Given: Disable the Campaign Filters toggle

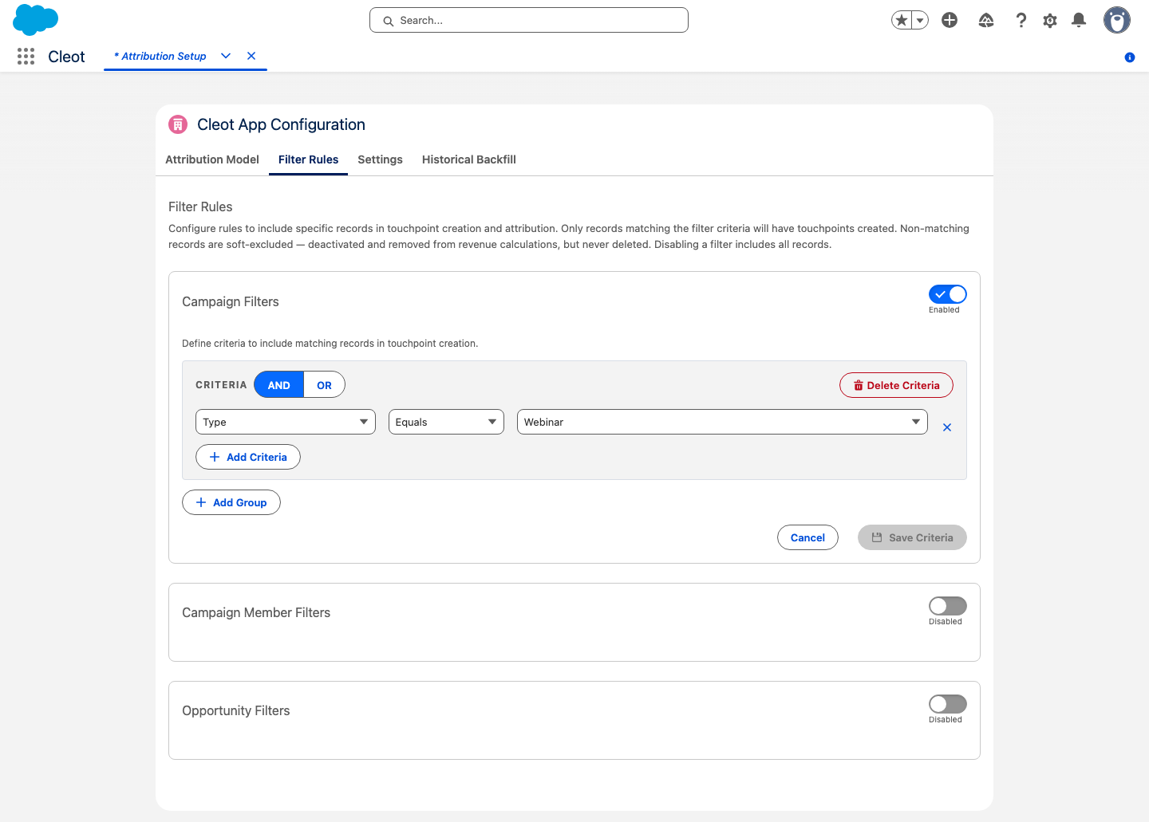Looking at the screenshot, I should tap(948, 294).
